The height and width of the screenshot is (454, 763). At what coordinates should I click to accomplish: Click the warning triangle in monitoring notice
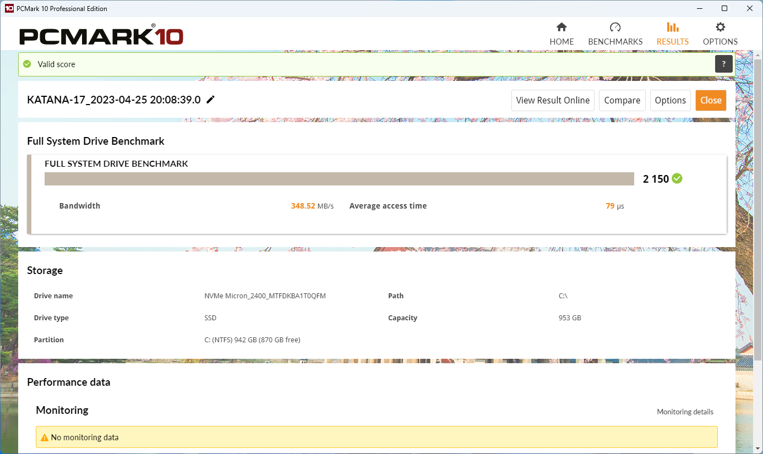click(x=45, y=437)
